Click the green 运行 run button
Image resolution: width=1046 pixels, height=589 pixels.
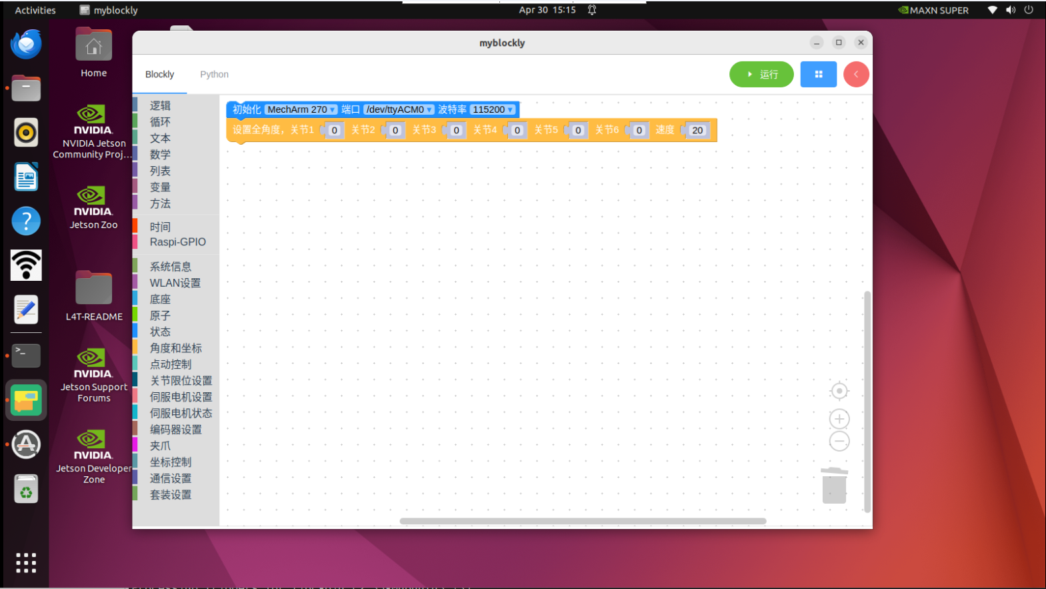(761, 74)
